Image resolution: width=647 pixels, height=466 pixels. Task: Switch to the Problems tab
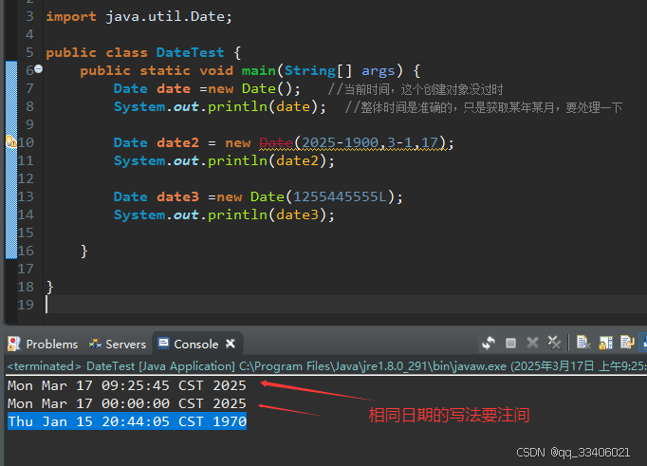click(52, 345)
